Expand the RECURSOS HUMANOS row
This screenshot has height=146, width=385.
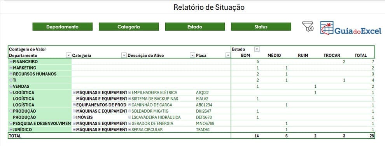pos(11,74)
